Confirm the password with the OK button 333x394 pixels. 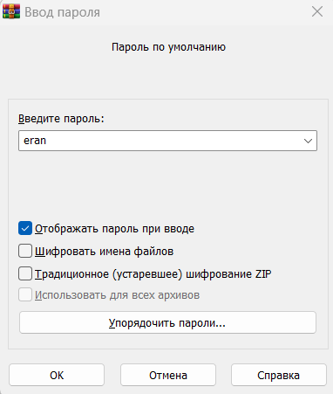pos(57,375)
